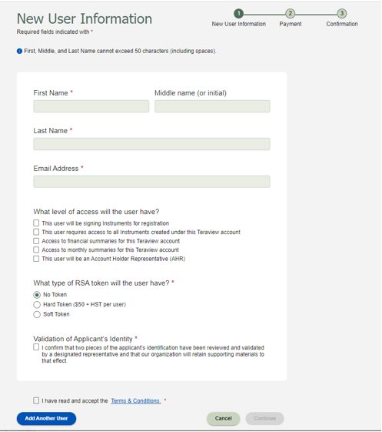The height and width of the screenshot is (432, 382).
Task: Confirm applicant's identity validation checkbox
Action: pyautogui.click(x=36, y=347)
